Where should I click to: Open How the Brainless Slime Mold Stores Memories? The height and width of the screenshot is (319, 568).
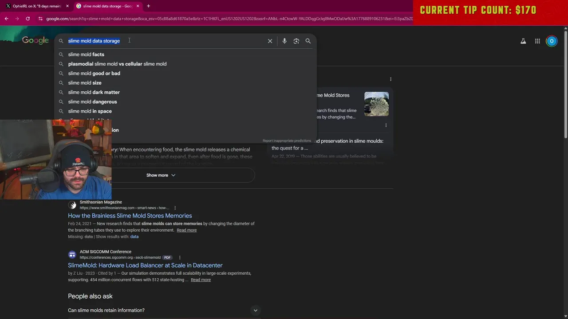[x=130, y=216]
